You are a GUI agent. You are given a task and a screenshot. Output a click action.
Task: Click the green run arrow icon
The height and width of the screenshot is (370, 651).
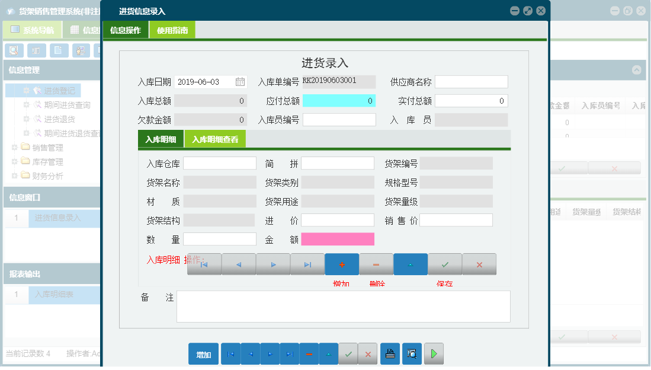[433, 353]
